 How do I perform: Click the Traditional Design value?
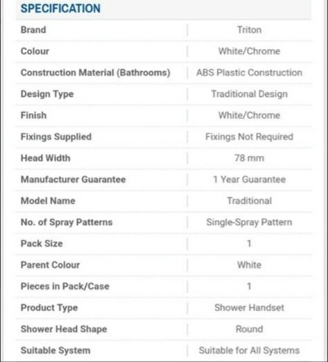click(x=249, y=94)
